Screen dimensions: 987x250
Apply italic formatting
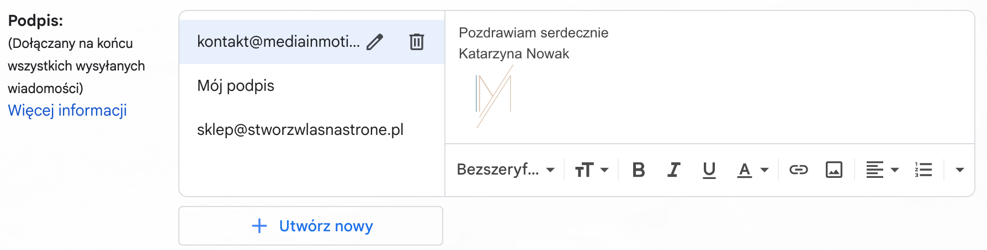click(x=673, y=170)
